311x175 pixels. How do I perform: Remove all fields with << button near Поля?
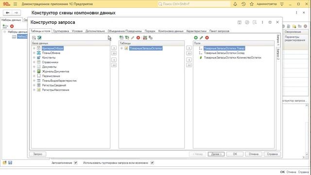(x=189, y=65)
